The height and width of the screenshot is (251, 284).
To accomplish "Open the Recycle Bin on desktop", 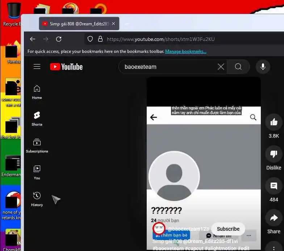I will (12, 14).
